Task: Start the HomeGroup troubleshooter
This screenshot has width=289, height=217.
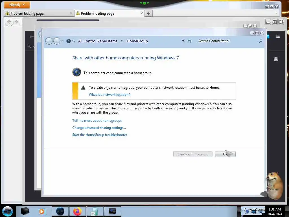Action: tap(100, 135)
